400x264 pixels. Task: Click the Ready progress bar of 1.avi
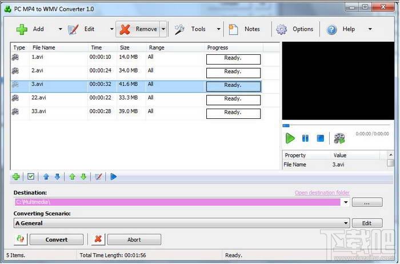(233, 59)
